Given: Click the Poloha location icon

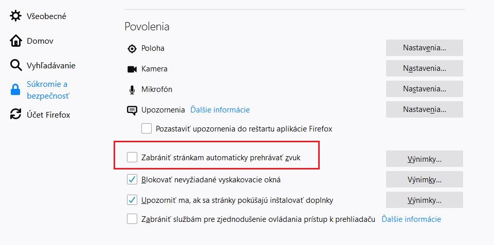Looking at the screenshot, I should point(132,48).
